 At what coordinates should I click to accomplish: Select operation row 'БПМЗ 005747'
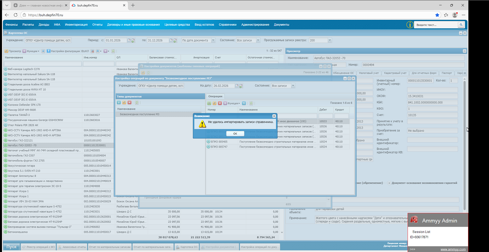(278, 146)
